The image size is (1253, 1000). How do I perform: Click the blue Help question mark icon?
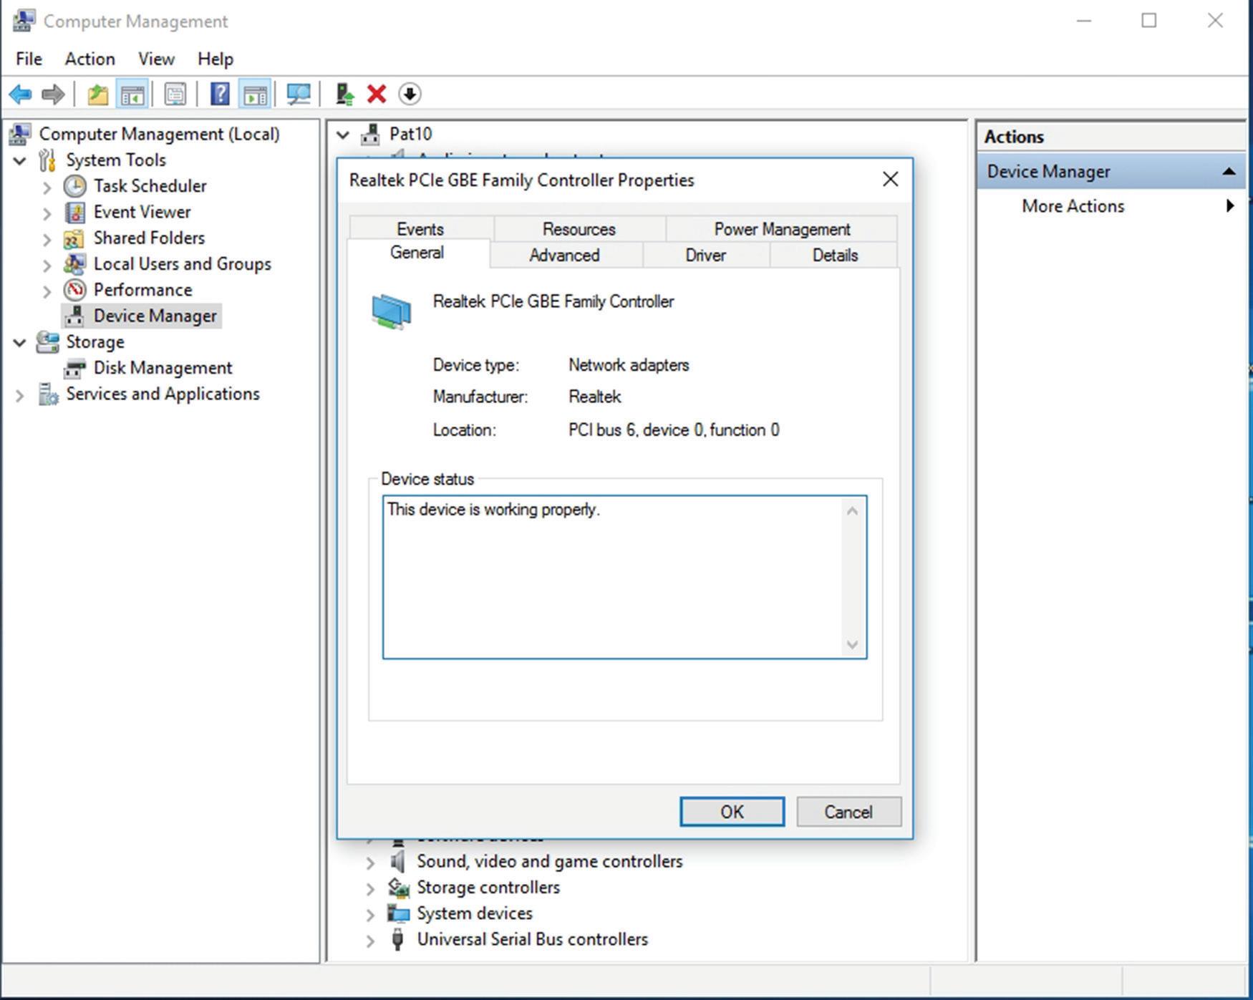(x=220, y=94)
